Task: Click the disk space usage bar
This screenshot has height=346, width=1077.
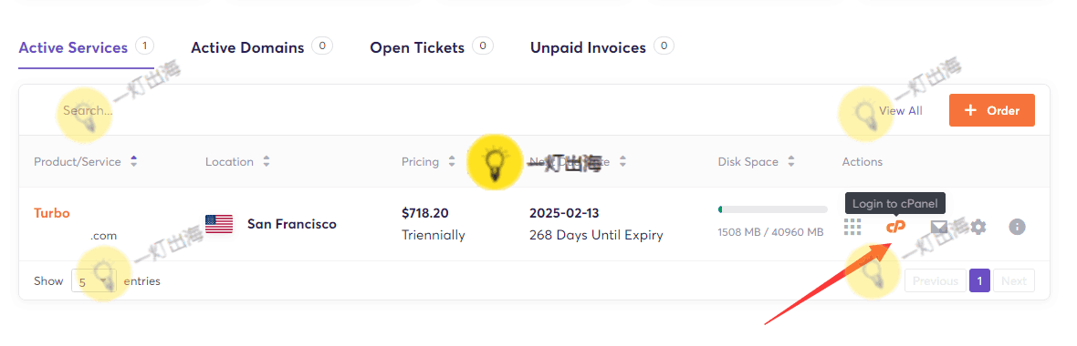Action: 773,209
